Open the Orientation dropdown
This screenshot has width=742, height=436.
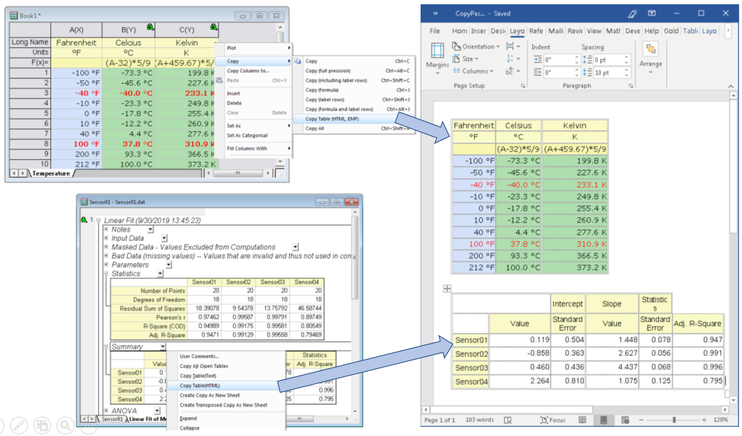click(476, 46)
